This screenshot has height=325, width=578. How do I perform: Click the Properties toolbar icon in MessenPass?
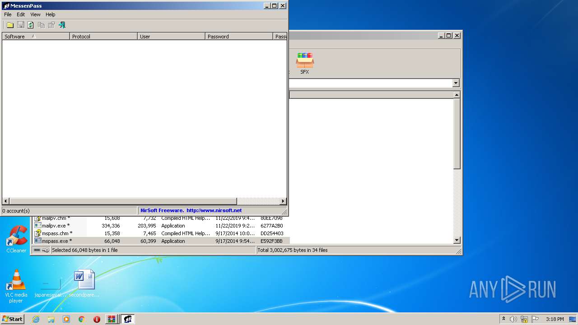point(51,25)
